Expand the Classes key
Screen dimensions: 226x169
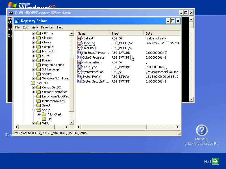click(33, 38)
